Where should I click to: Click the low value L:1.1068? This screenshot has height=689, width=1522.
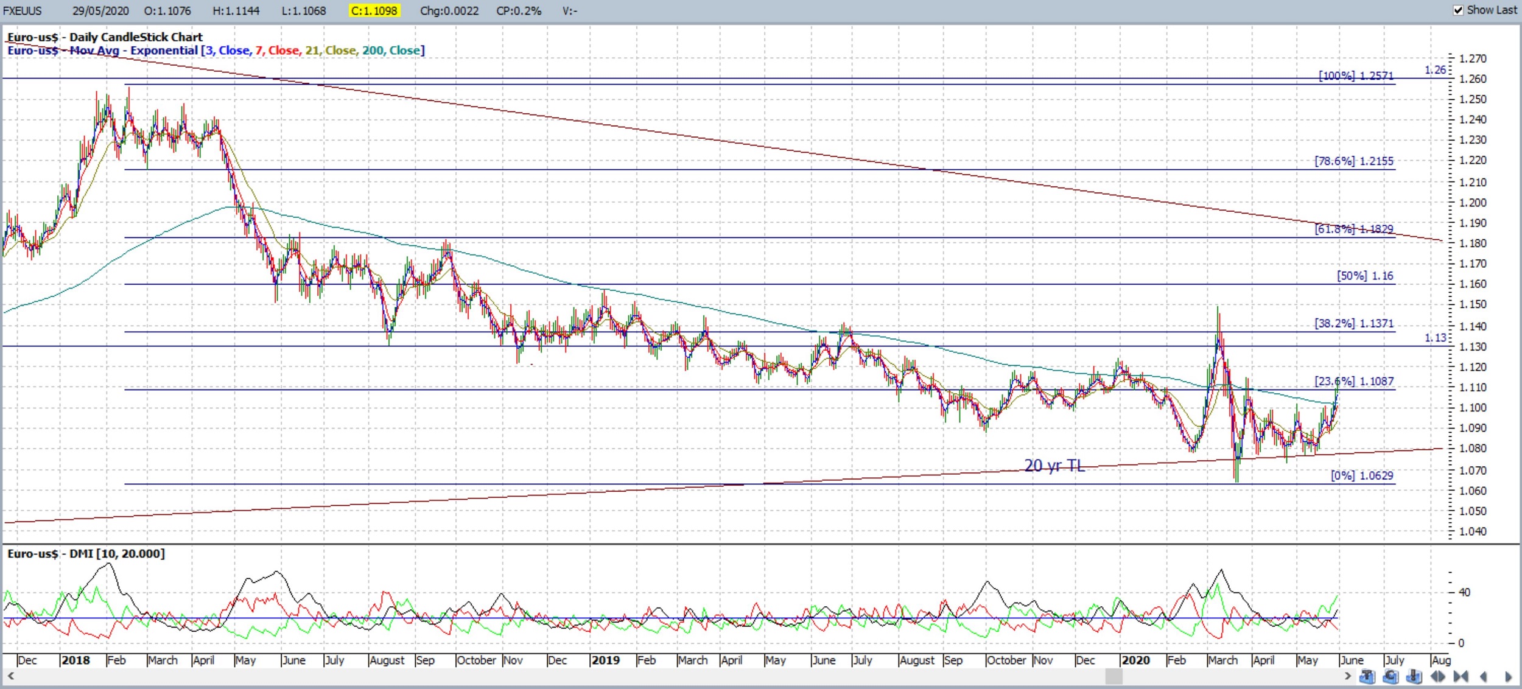point(304,11)
